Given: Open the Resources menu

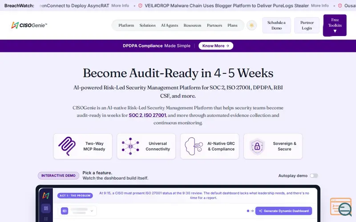Looking at the screenshot, I should tap(192, 25).
